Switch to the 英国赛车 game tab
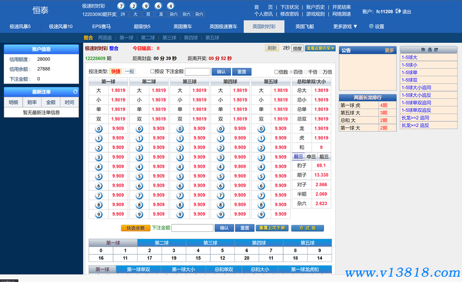 [182, 26]
